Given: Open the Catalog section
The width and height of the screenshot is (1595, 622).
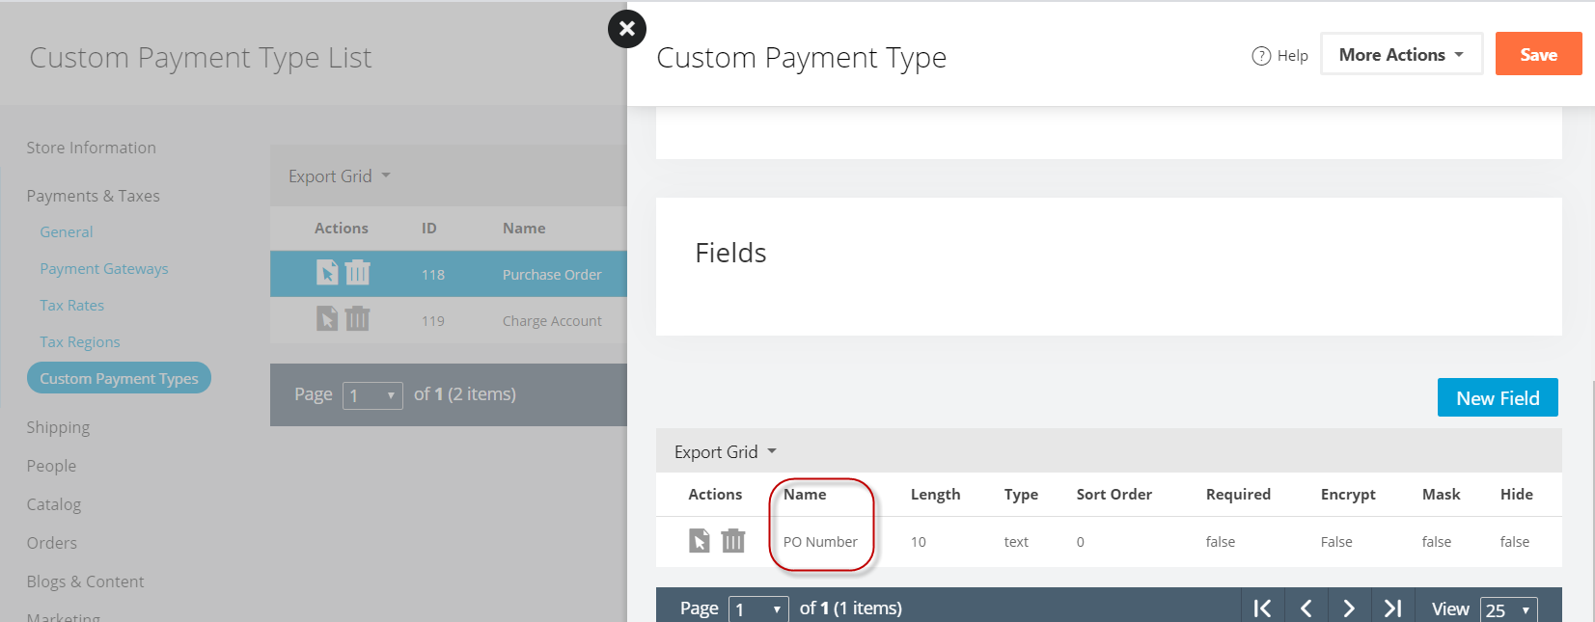Looking at the screenshot, I should pyautogui.click(x=54, y=504).
